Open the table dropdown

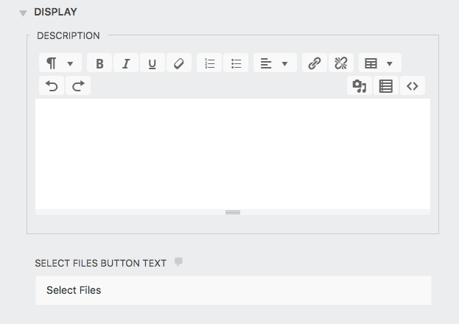tap(380, 63)
